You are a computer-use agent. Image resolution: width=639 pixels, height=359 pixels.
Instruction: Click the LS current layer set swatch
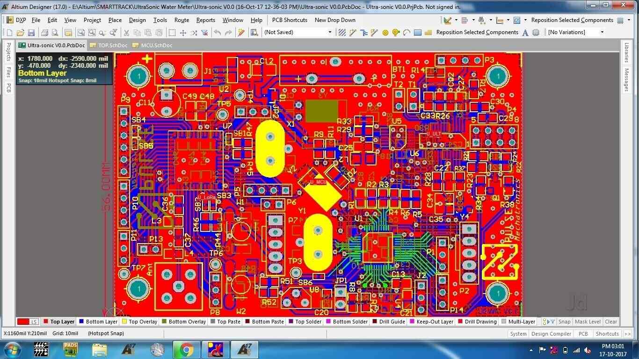[28, 322]
